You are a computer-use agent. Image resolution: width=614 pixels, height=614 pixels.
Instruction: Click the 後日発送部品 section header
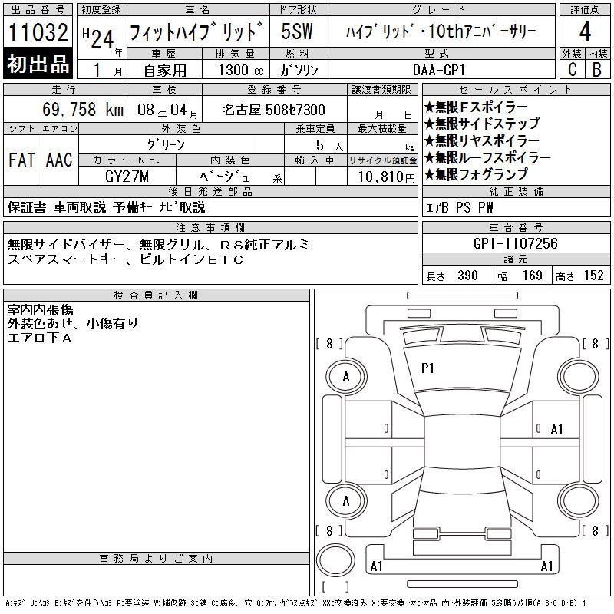coord(210,191)
